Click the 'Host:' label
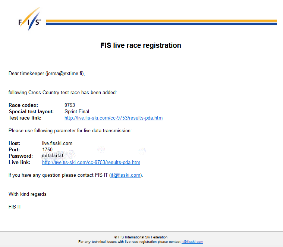 [15, 143]
